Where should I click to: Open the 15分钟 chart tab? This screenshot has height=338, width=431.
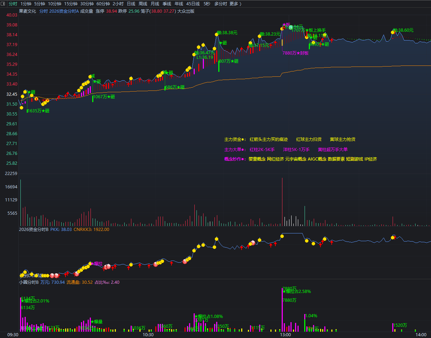[x=71, y=4]
